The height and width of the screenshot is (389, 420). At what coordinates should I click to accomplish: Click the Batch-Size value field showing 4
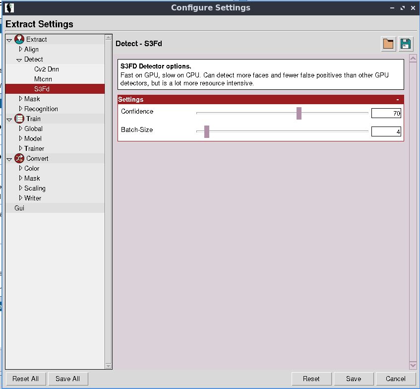tap(386, 131)
